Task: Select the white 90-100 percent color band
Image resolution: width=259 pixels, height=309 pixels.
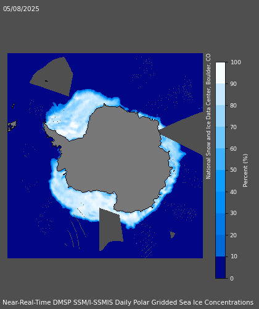Action: [220, 73]
